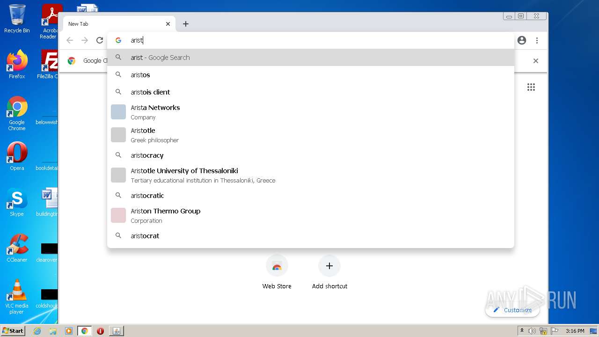The height and width of the screenshot is (337, 599).
Task: Reload the page with refresh icon
Action: pos(100,40)
